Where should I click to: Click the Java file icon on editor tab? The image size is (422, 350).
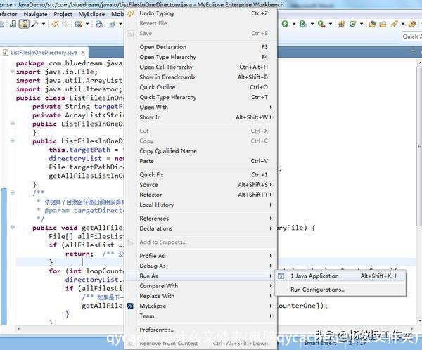[5, 53]
